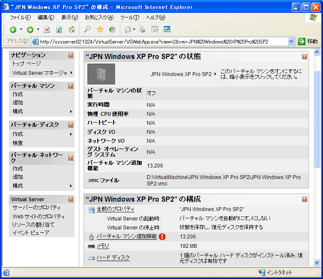Open the ヘルプ(H) menu
The image size is (323, 279).
coord(155,18)
